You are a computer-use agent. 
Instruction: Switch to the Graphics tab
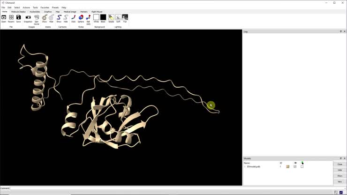pyautogui.click(x=48, y=12)
